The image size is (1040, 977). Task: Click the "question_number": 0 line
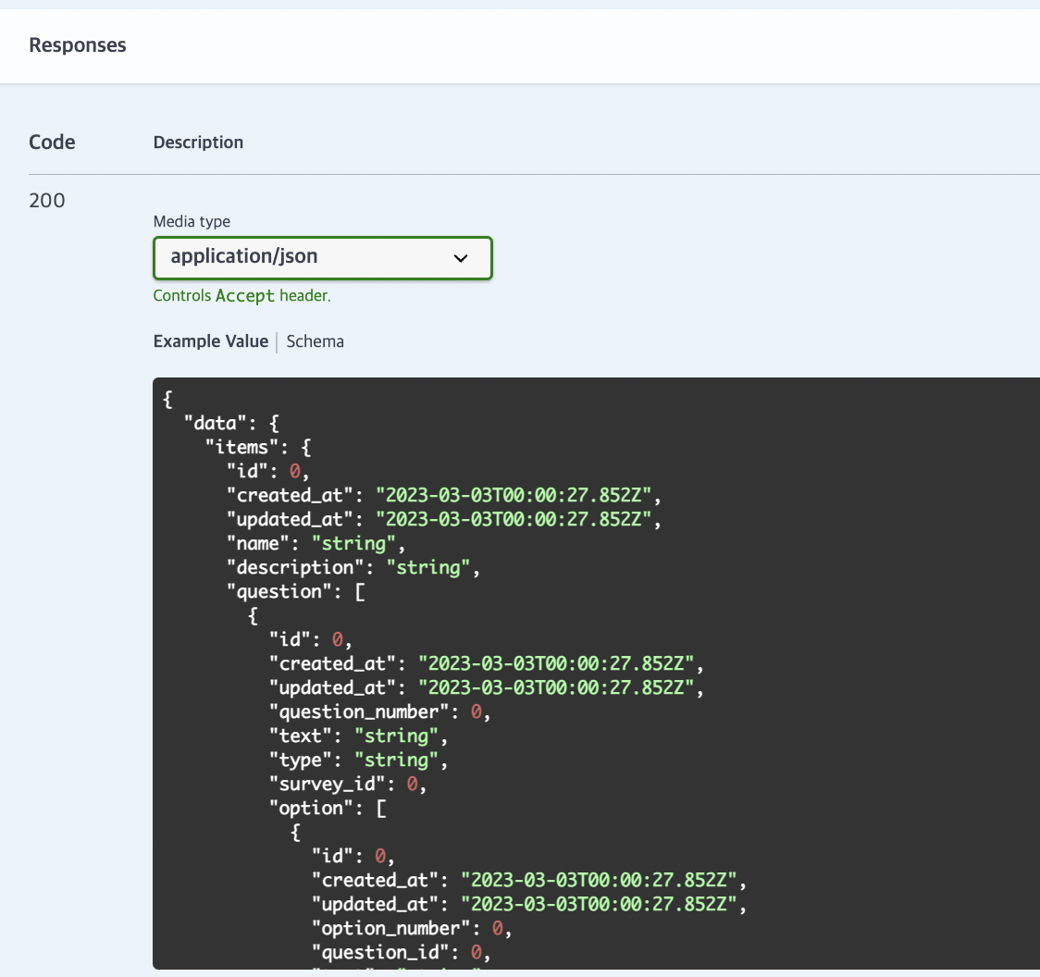(x=379, y=711)
